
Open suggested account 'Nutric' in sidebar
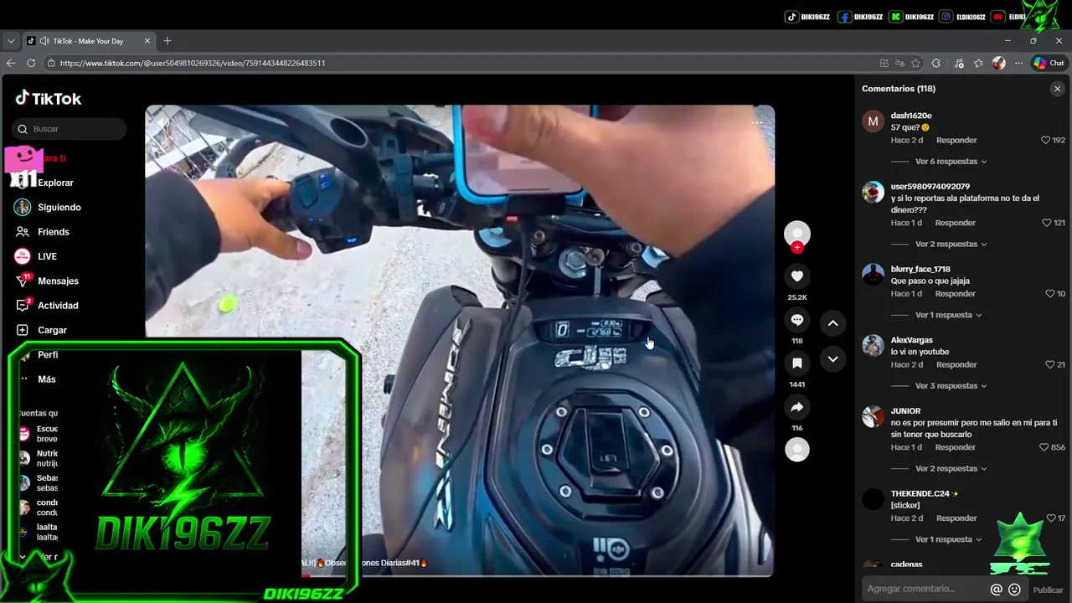[x=40, y=458]
